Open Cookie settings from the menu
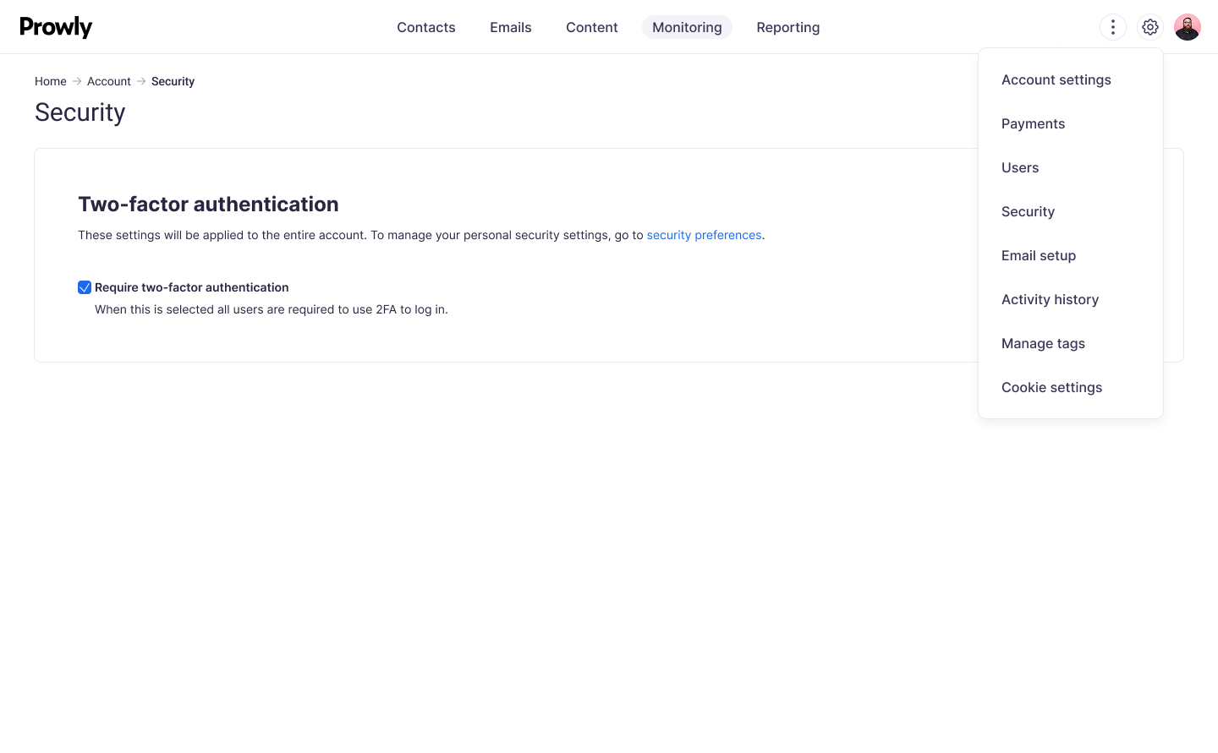Viewport: 1218px width, 753px height. tap(1051, 387)
